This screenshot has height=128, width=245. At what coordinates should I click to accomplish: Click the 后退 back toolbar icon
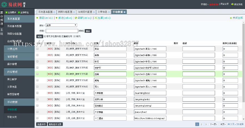38,18
